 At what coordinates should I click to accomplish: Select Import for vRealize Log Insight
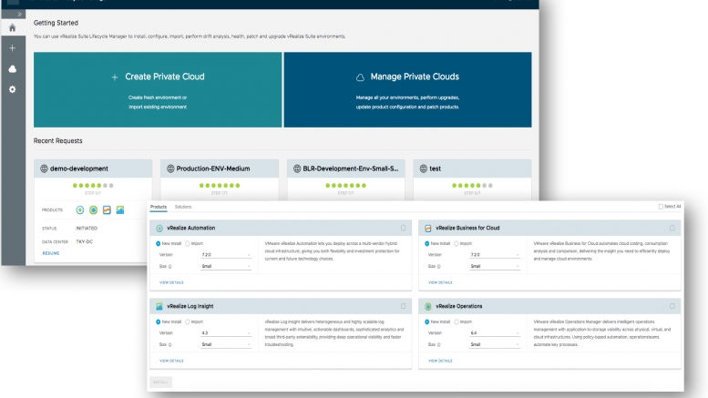click(x=188, y=321)
